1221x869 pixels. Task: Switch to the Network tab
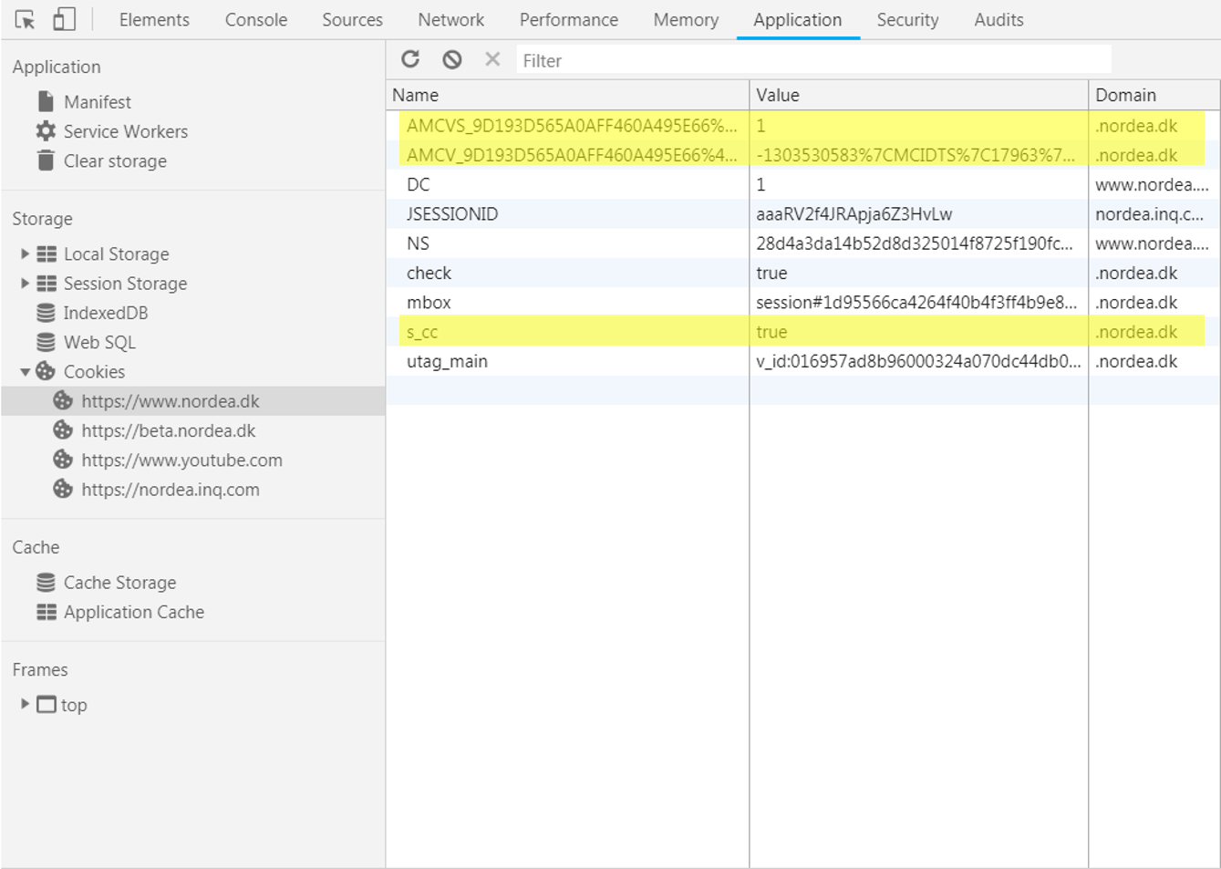(451, 19)
